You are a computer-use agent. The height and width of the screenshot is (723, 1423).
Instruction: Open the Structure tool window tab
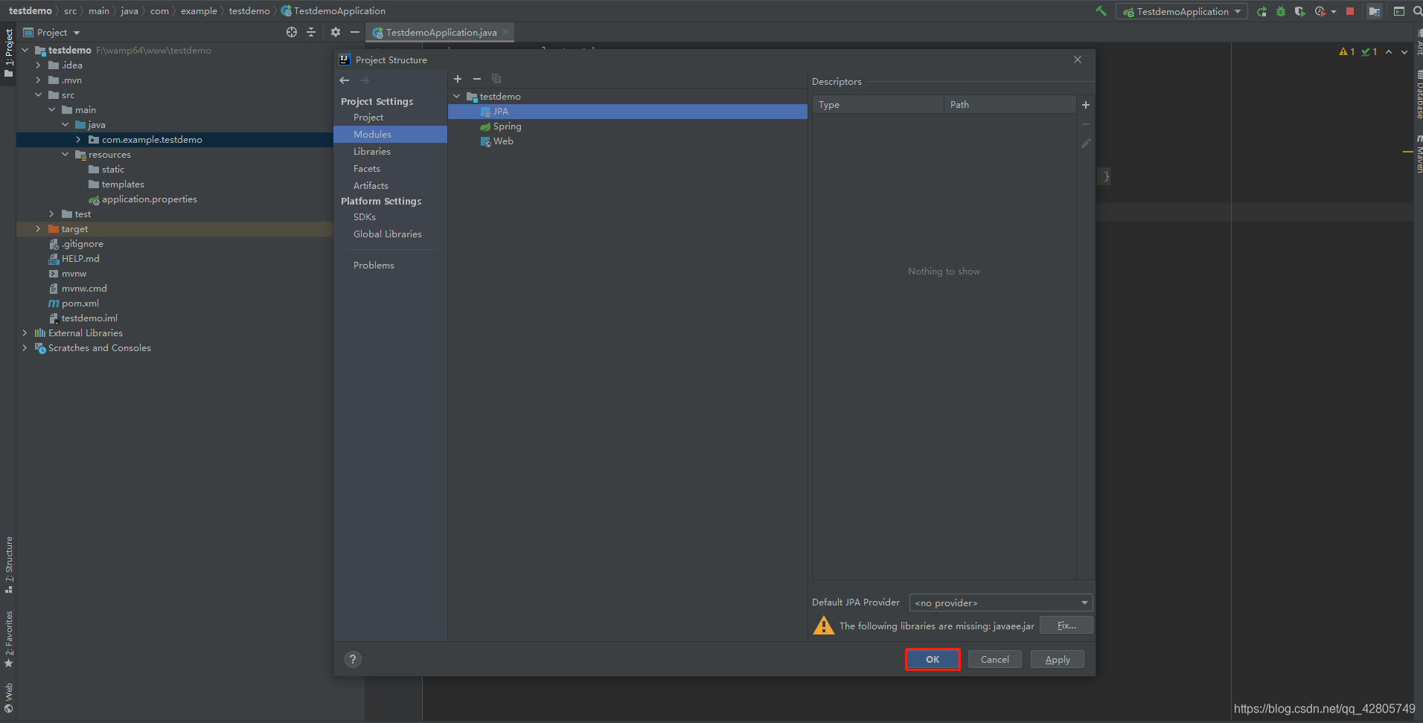[x=9, y=565]
